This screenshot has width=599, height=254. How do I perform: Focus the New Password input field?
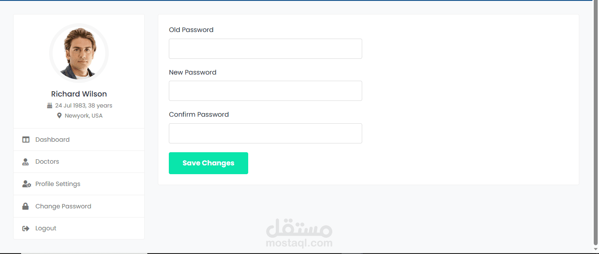265,91
